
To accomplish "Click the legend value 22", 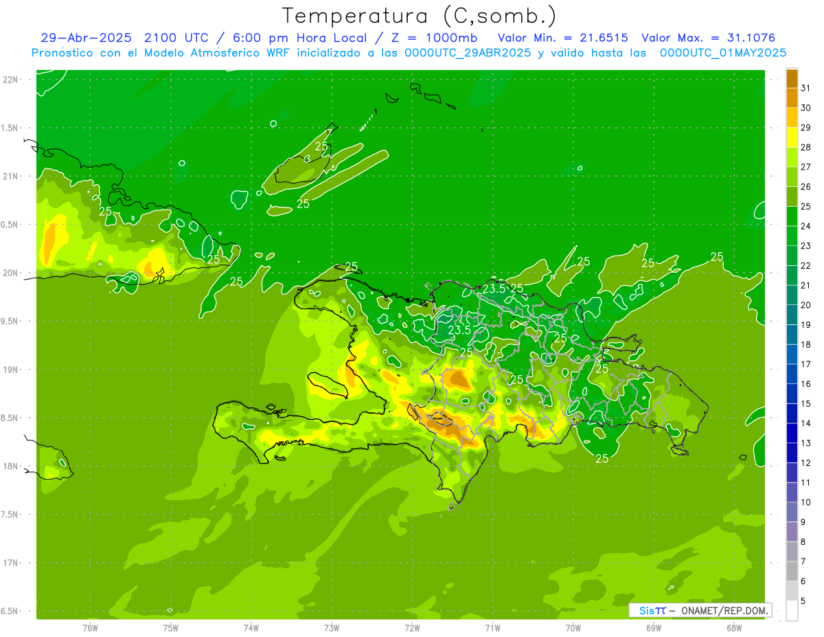I will click(805, 265).
